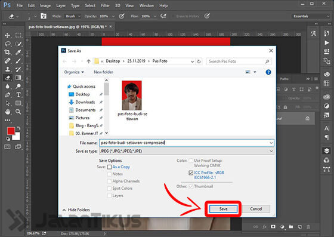This screenshot has height=237, width=334.
Task: Collapse folders with Hide Folders
Action: pyautogui.click(x=76, y=210)
